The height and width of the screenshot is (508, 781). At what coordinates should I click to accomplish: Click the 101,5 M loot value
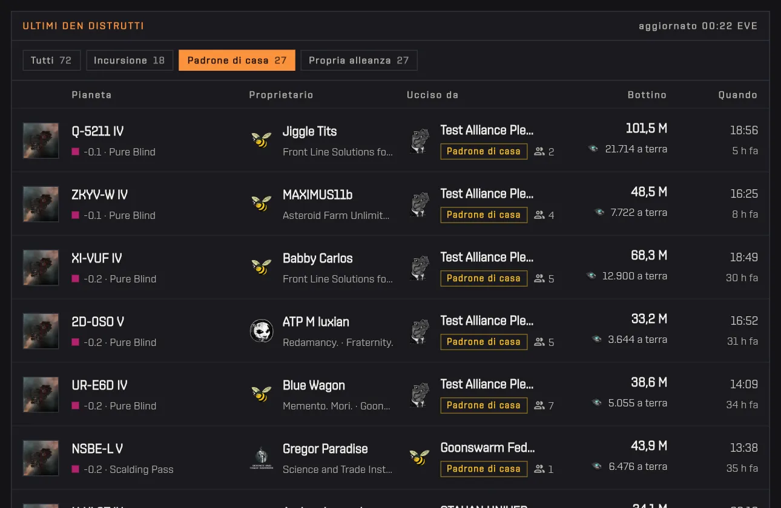[647, 128]
